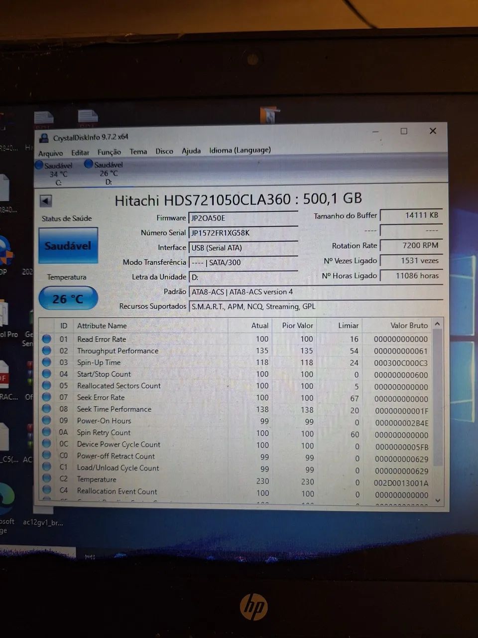The width and height of the screenshot is (478, 638).
Task: Select the Power-On Hours attribute name
Action: pos(104,421)
